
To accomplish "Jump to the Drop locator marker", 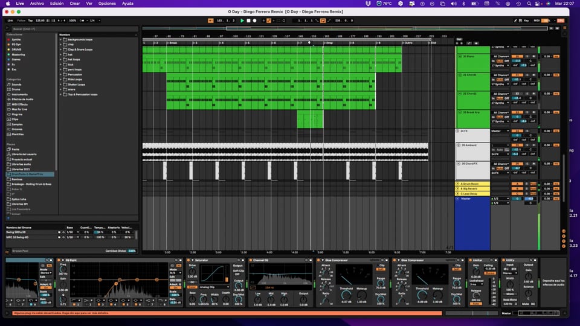I will 328,43.
